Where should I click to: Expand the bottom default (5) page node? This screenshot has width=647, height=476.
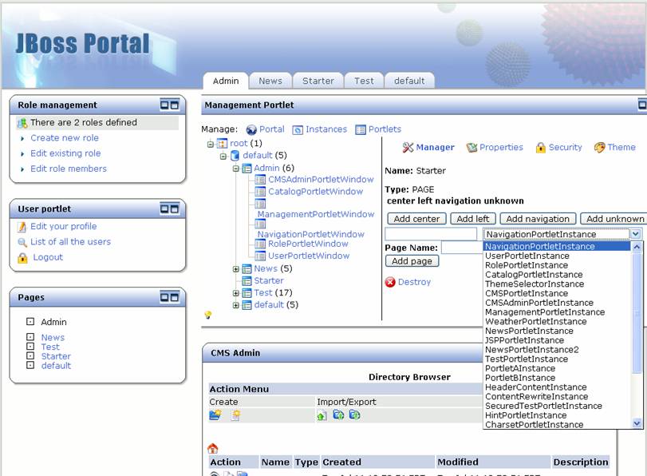[x=236, y=305]
